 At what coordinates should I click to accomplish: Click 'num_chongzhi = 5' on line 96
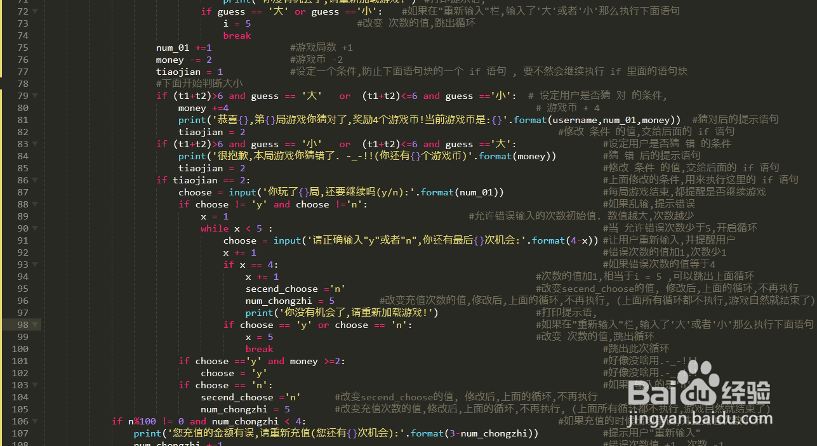pos(290,301)
